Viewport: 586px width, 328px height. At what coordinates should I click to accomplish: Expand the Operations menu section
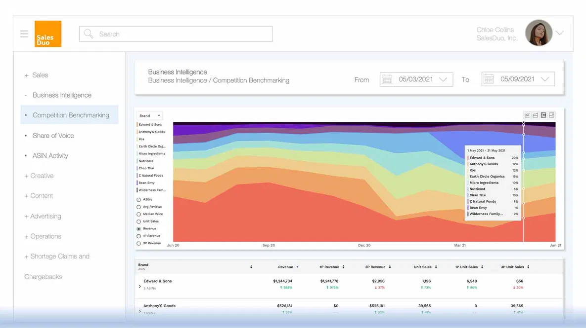[x=43, y=236]
